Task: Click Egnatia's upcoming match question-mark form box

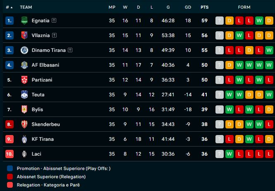Action: (219, 21)
